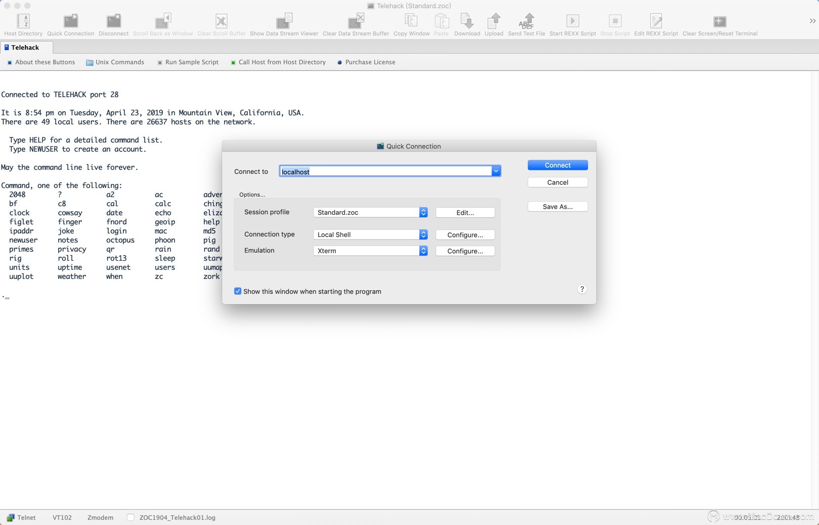This screenshot has width=819, height=525.
Task: Open the Emulation dropdown
Action: [370, 251]
